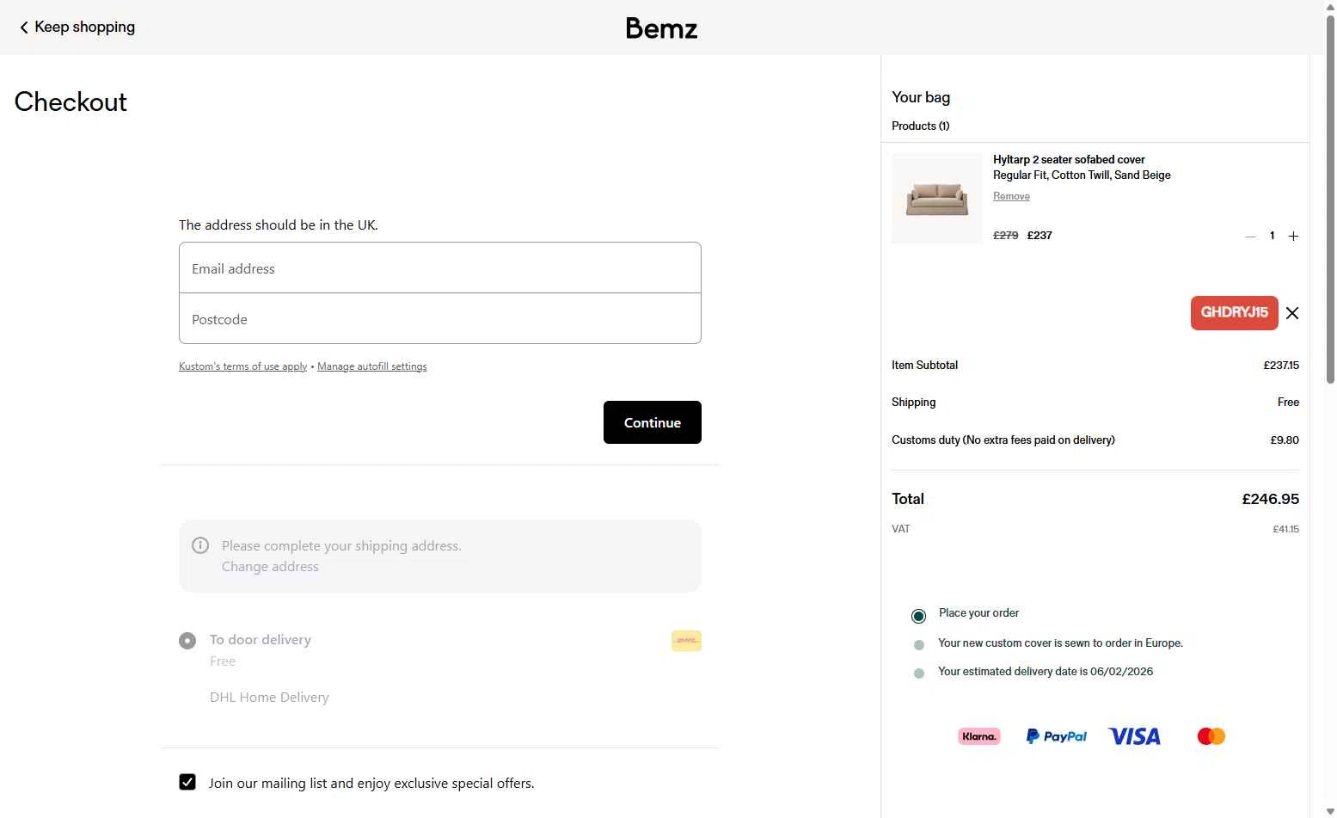Click the Klarna payment logo
Screen dimensions: 1337x818
point(979,736)
